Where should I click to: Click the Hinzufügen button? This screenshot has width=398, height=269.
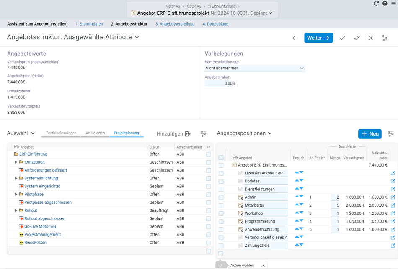pos(173,134)
